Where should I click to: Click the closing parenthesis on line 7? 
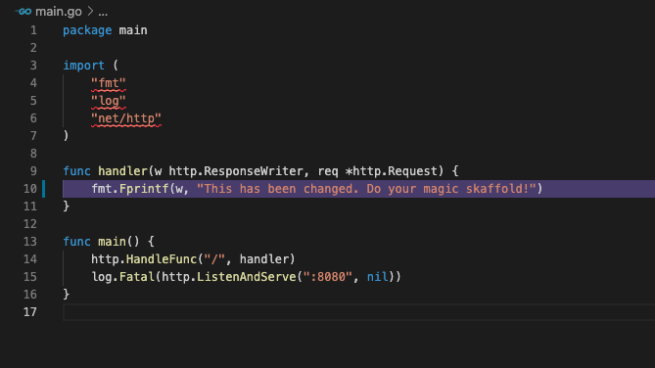click(66, 136)
